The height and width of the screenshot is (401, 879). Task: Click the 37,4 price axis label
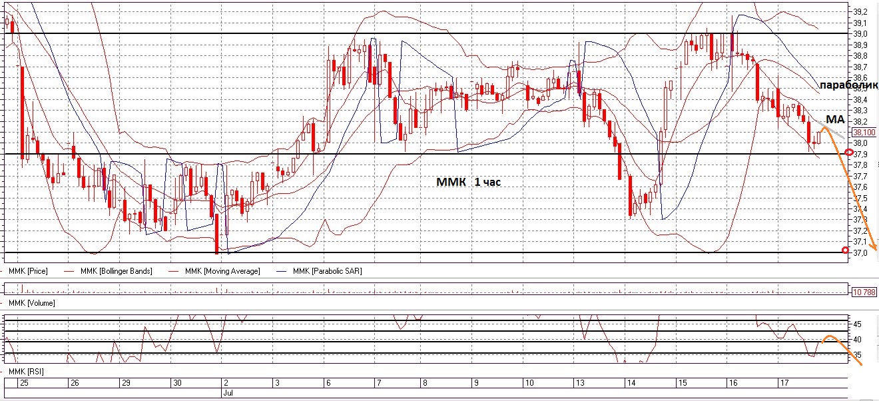point(860,209)
